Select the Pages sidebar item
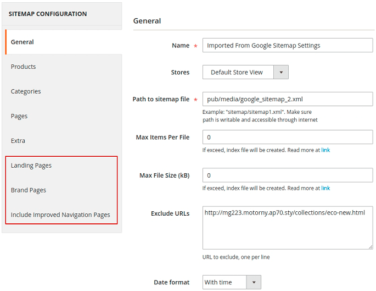Screen dimensions: 376x291 (19, 116)
